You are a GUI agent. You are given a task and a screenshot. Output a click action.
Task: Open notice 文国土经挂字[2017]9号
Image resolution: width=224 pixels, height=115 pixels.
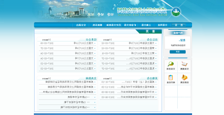[142, 43]
